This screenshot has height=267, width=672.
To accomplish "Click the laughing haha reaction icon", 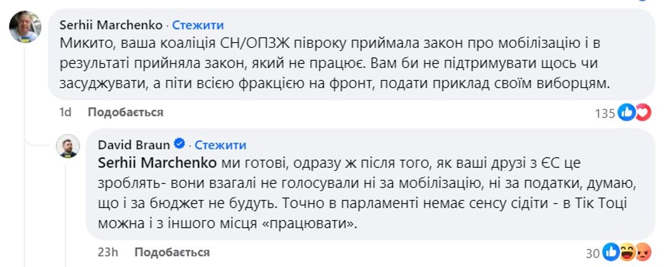I will pos(627,253).
